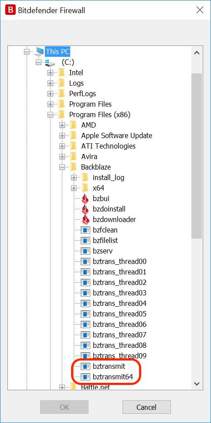This screenshot has width=211, height=423.
Task: Choose bztrans_thread05 from the list
Action: click(119, 314)
